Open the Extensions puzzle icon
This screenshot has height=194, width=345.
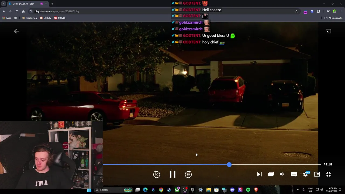tap(319, 11)
